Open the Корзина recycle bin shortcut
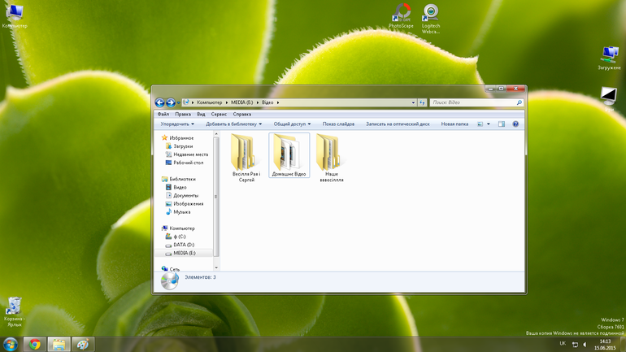This screenshot has width=626, height=352. [15, 312]
